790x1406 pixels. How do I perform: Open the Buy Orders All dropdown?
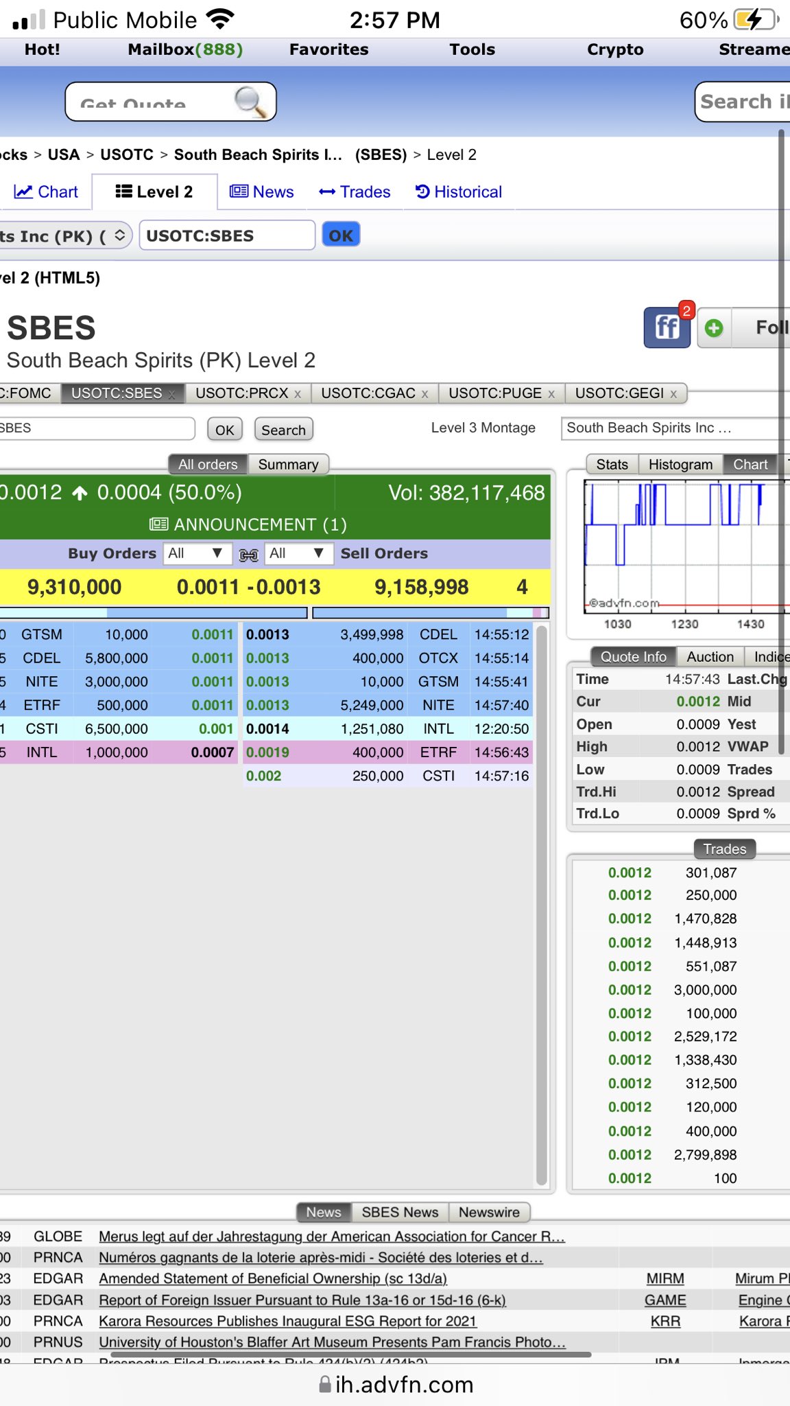pos(197,553)
